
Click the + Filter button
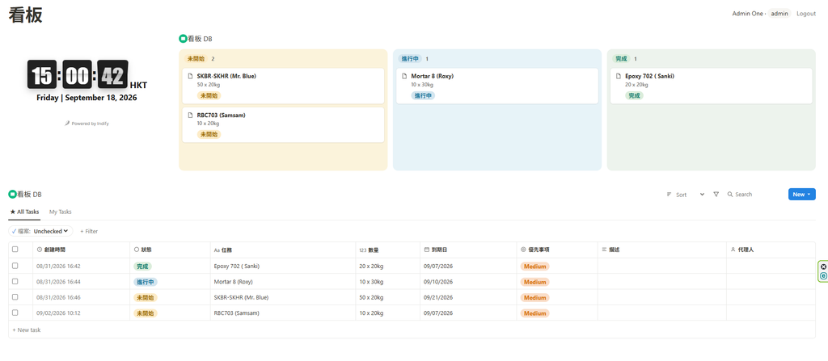(x=89, y=231)
